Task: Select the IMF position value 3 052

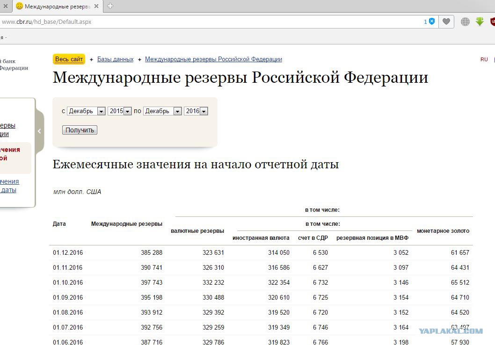Action: [401, 252]
